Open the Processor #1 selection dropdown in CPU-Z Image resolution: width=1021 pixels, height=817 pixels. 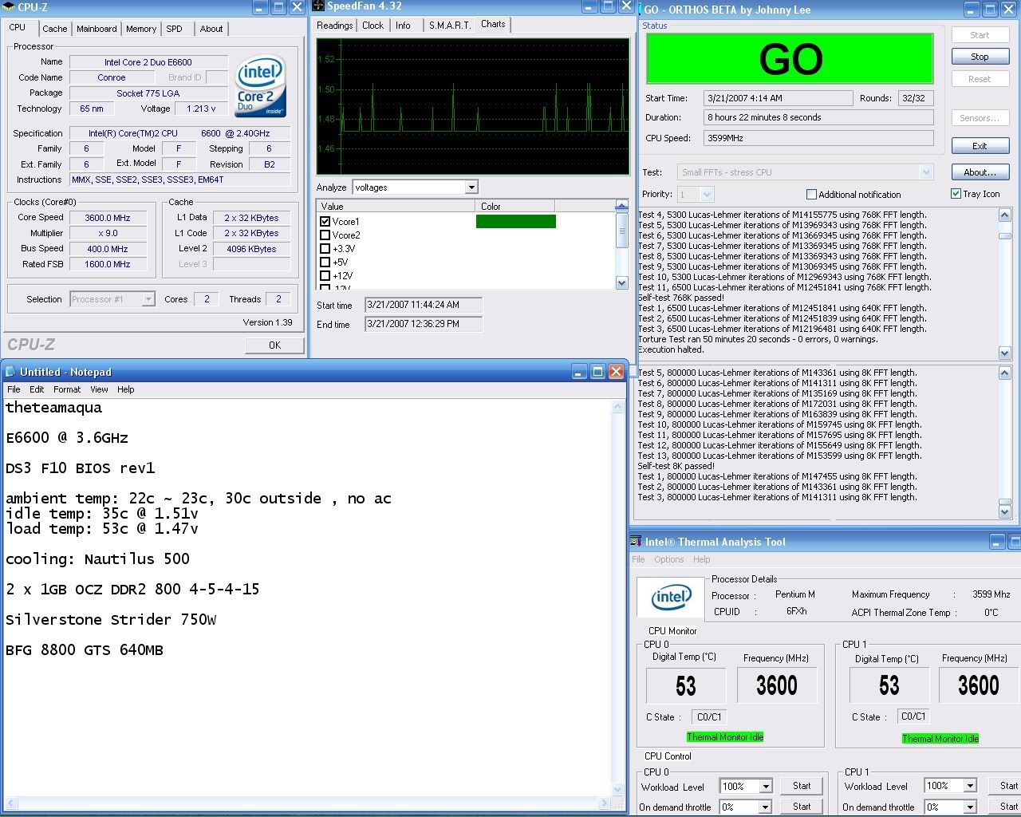pyautogui.click(x=148, y=299)
